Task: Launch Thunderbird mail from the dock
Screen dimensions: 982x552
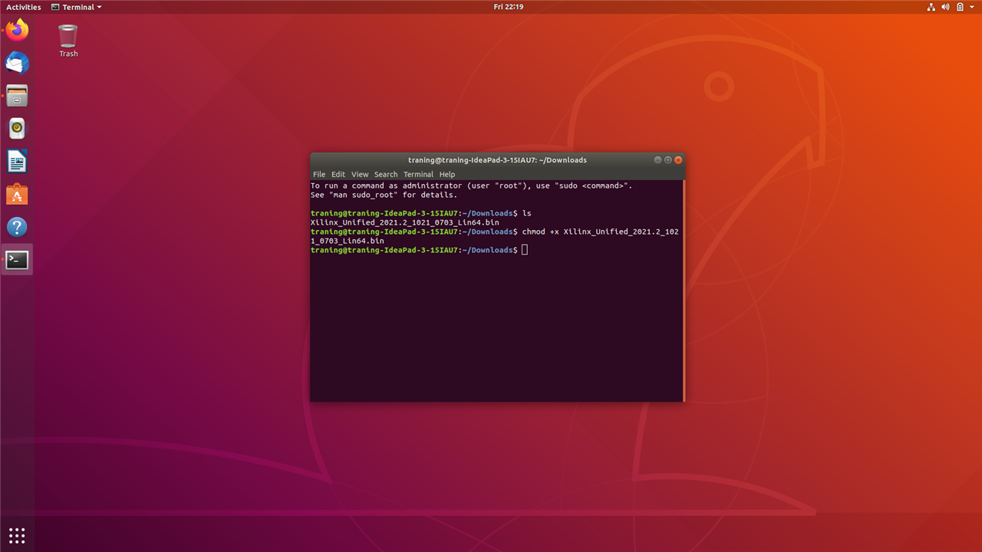Action: click(x=17, y=63)
